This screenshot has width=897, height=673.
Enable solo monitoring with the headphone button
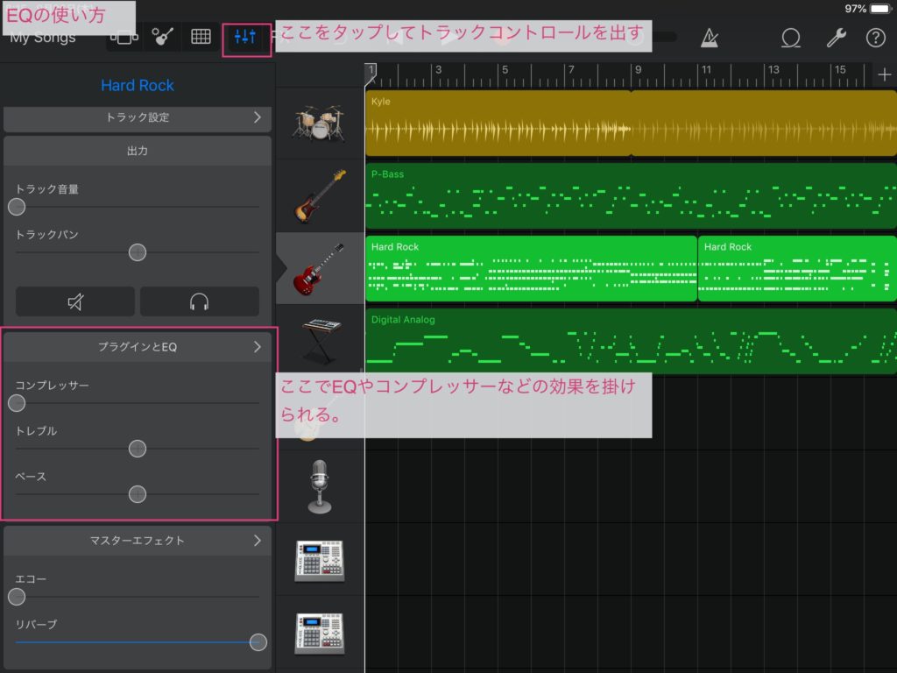click(199, 301)
